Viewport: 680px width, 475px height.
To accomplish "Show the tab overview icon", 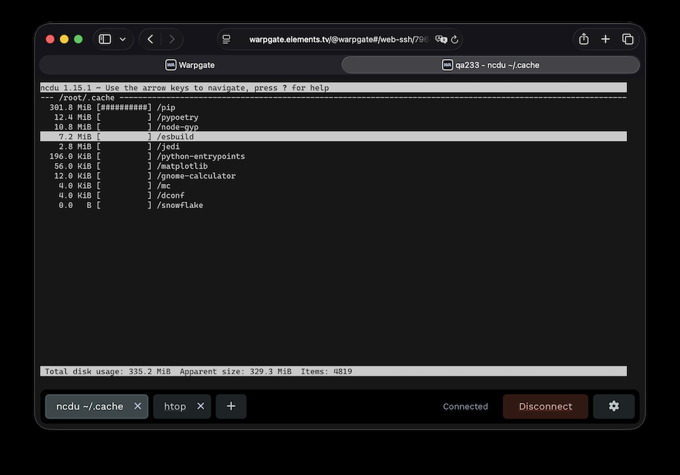I will tap(628, 39).
